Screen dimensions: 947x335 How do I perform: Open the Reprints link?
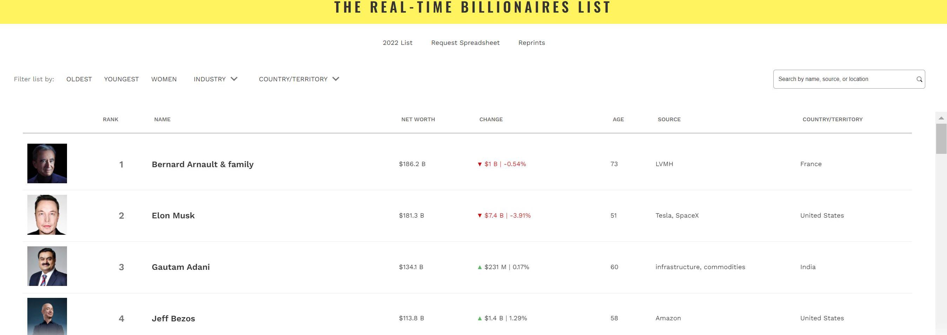click(x=532, y=43)
